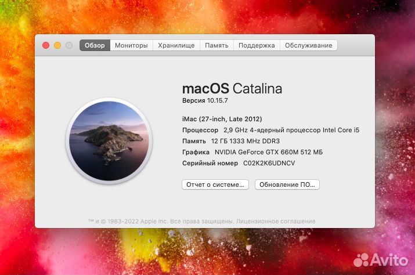This screenshot has width=415, height=275.
Task: Click the Версия 10.15.7 text
Action: (x=205, y=100)
